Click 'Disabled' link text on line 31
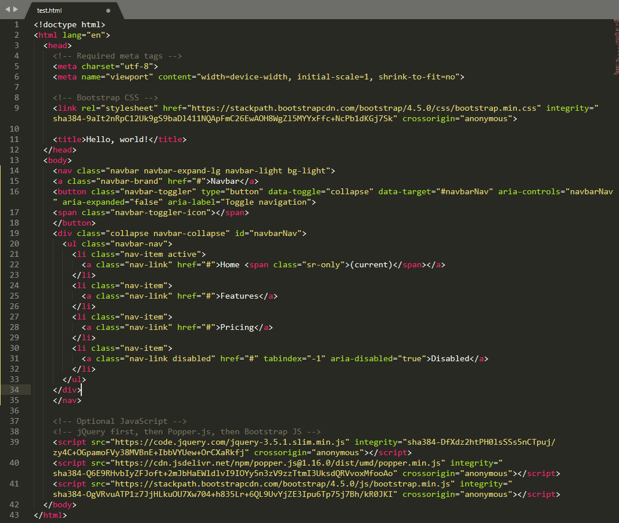This screenshot has height=523, width=619. point(450,359)
